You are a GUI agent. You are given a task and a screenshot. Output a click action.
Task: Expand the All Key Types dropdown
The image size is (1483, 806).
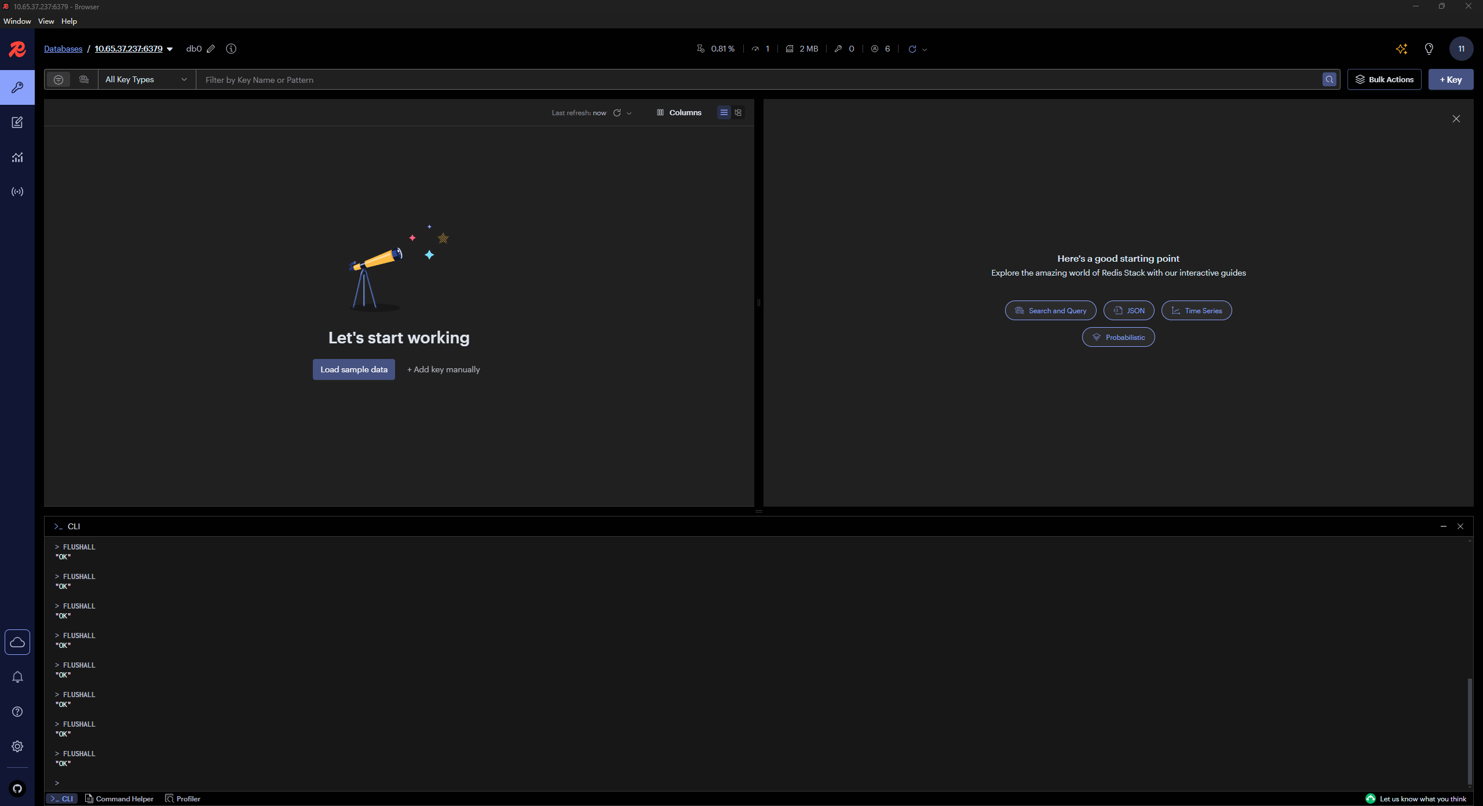146,80
